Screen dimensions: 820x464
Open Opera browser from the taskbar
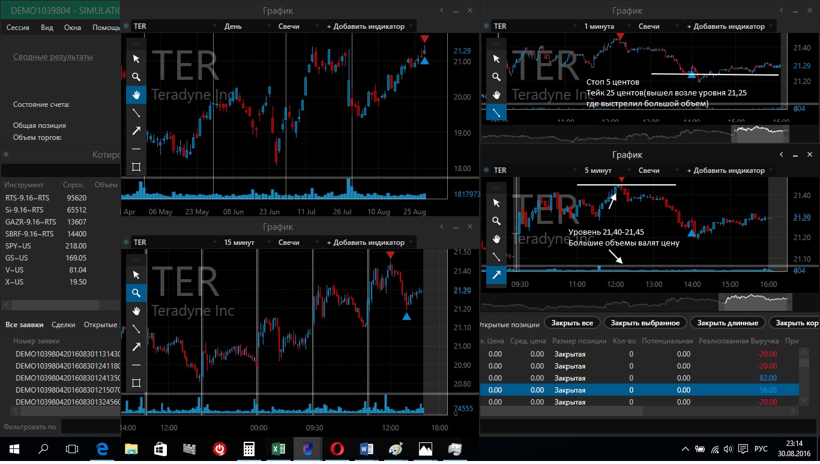[337, 449]
